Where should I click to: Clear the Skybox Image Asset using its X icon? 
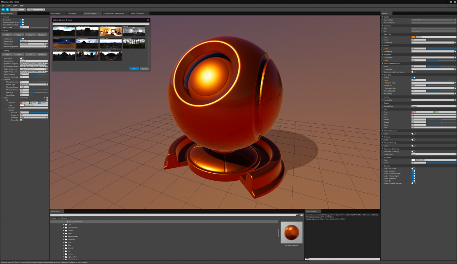(x=46, y=69)
